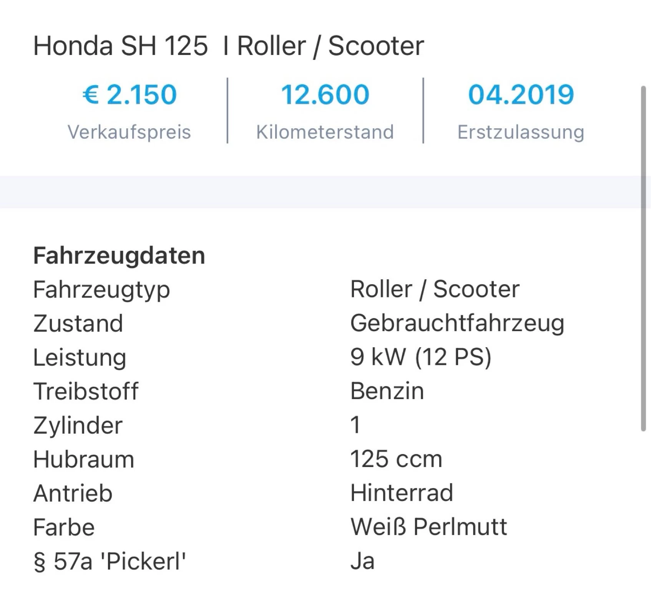
Task: Click the § 57a 'Pickerl' label
Action: pyautogui.click(x=110, y=561)
